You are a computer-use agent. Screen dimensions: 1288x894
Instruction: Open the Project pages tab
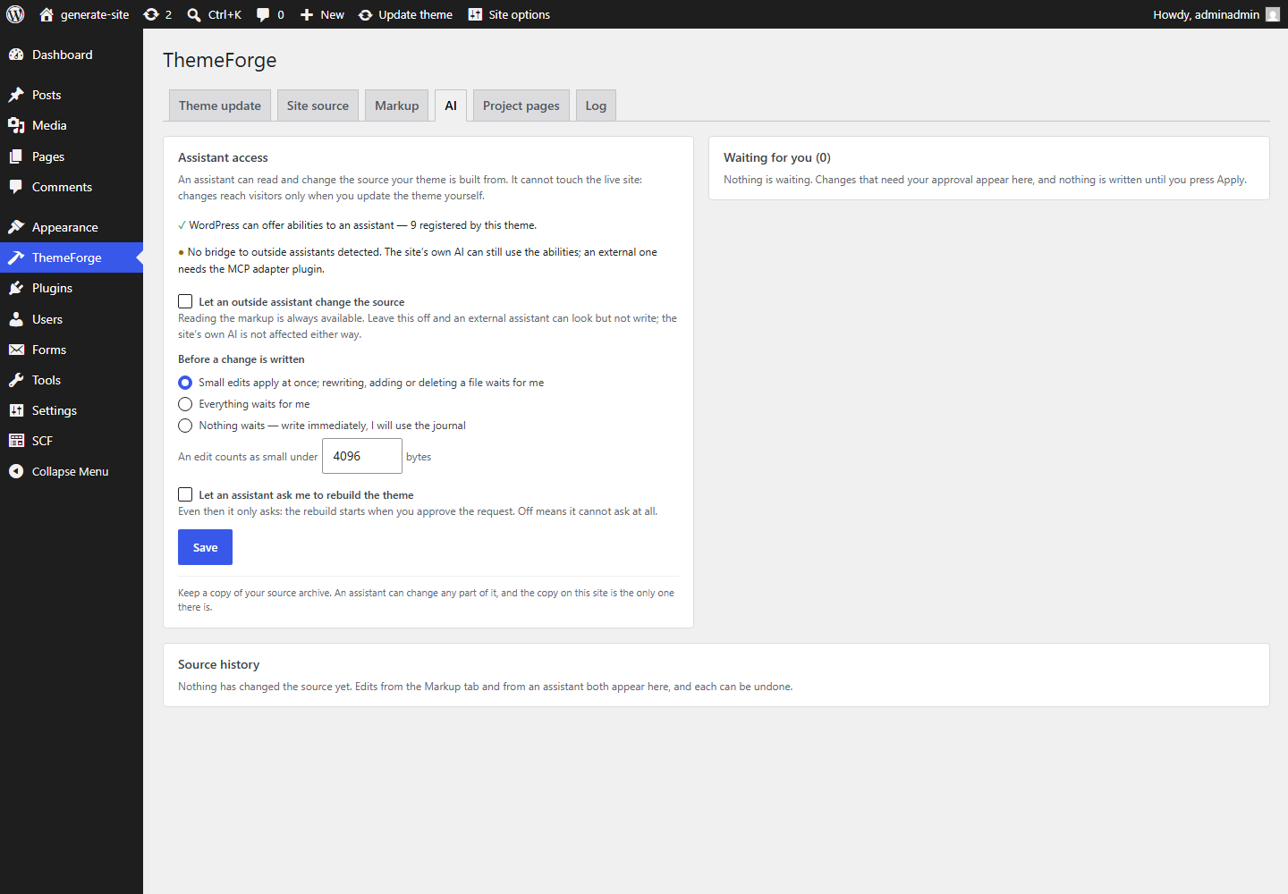tap(521, 105)
